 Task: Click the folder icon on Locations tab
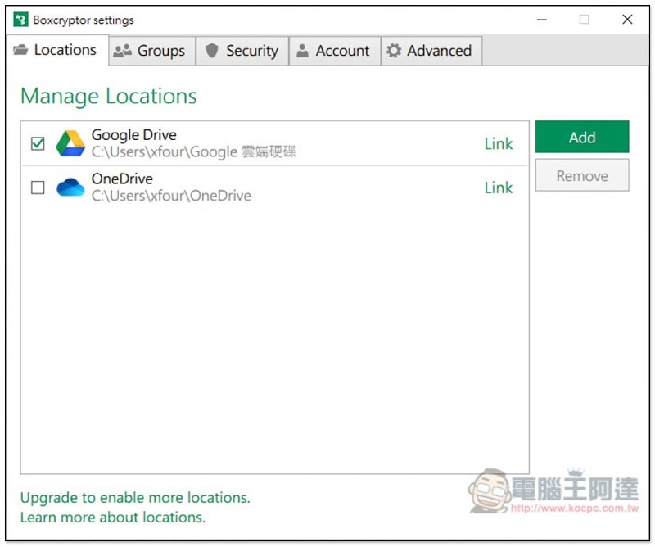pos(21,51)
